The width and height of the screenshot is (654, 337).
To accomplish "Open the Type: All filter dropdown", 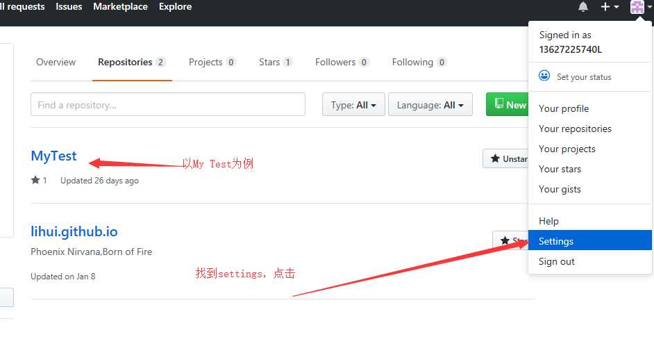I will click(353, 104).
